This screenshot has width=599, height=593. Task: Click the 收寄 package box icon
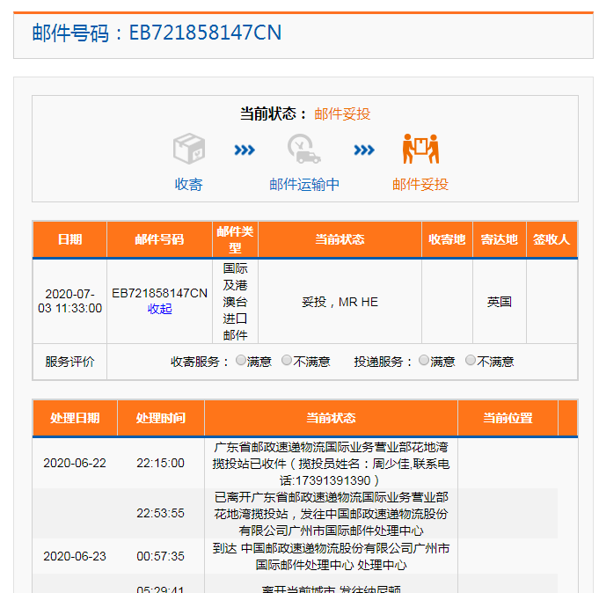click(x=189, y=149)
